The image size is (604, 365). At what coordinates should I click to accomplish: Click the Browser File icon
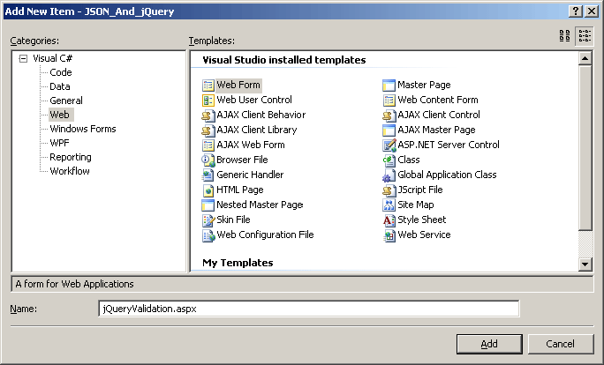(208, 160)
